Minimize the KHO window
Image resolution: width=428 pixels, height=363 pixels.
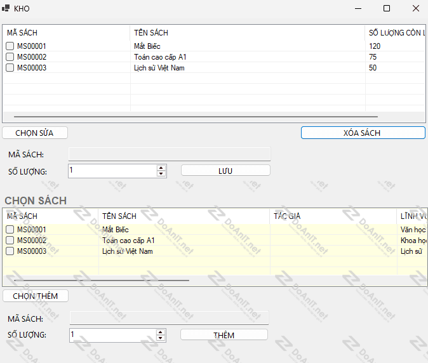pos(358,8)
